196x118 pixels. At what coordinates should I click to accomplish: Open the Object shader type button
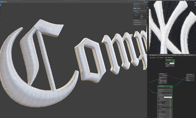155,55
